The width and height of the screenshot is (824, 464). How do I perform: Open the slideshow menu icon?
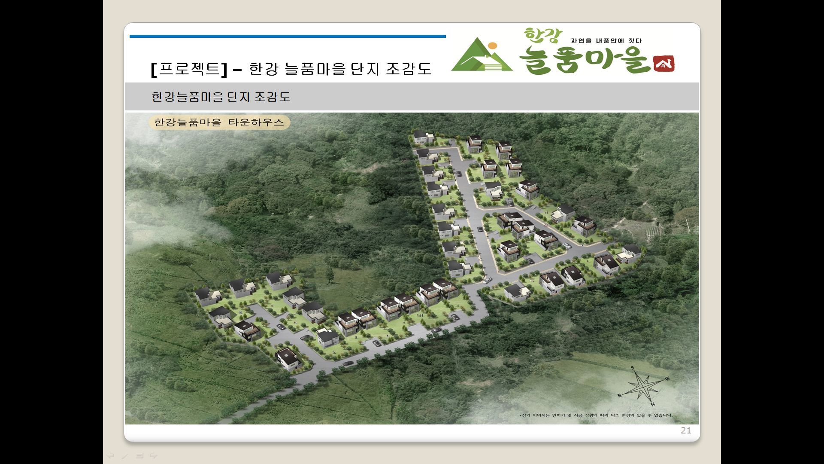[x=139, y=456]
